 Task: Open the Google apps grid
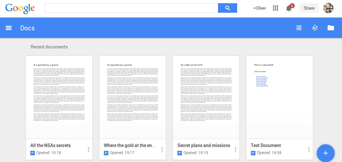coord(276,8)
